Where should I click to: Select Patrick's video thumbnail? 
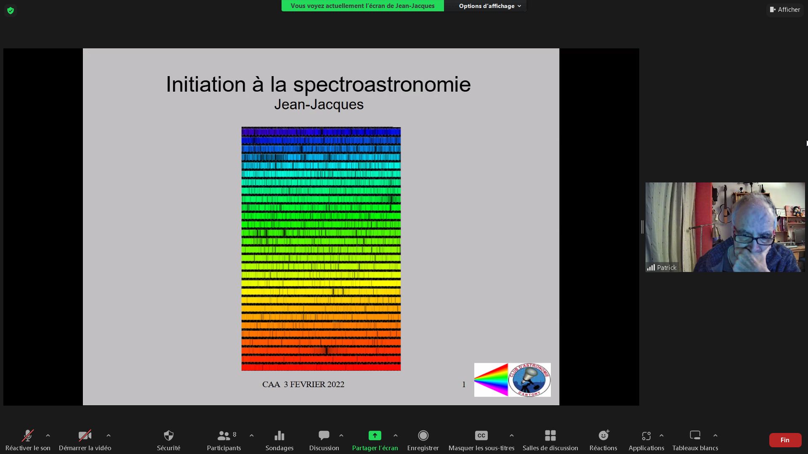[725, 227]
